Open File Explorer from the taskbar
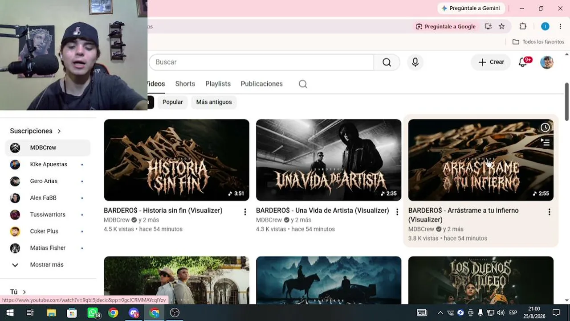The height and width of the screenshot is (321, 570). [51, 313]
